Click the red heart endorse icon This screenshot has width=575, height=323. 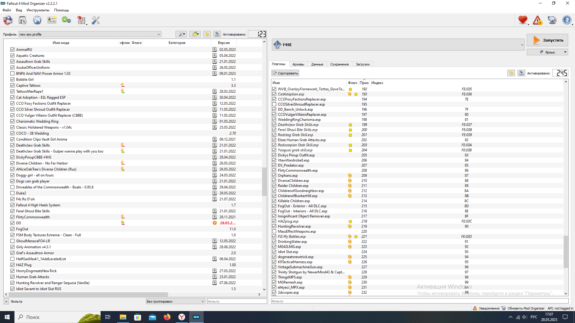(523, 20)
